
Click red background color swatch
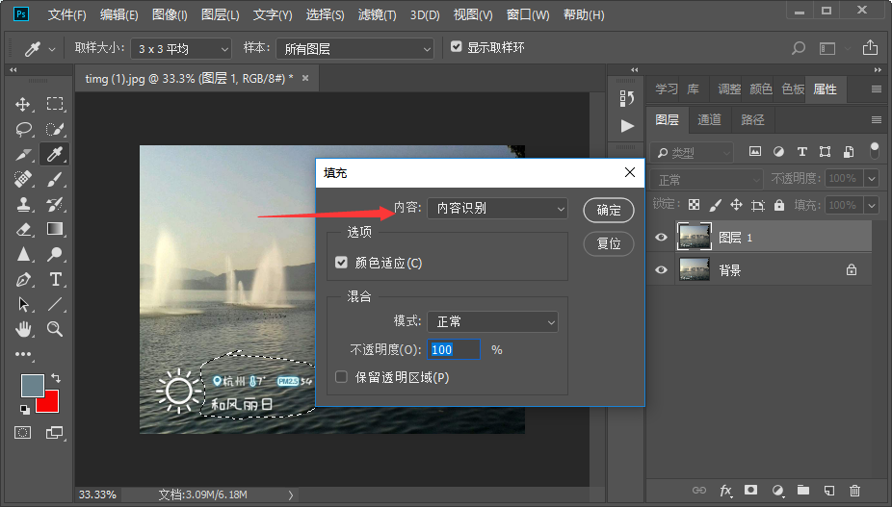pos(50,403)
